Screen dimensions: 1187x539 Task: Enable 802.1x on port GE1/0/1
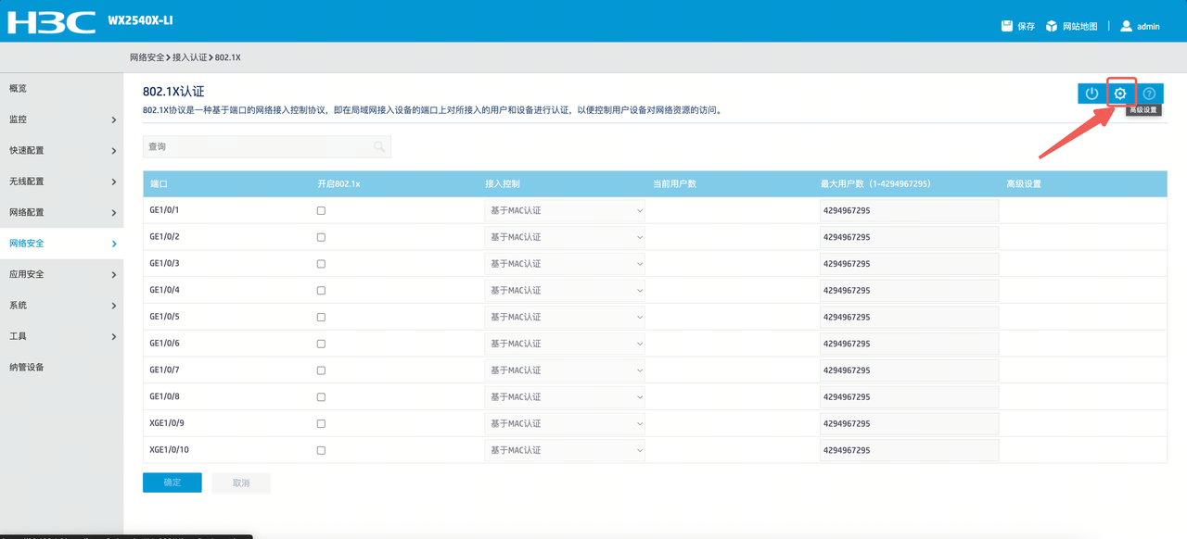[321, 210]
